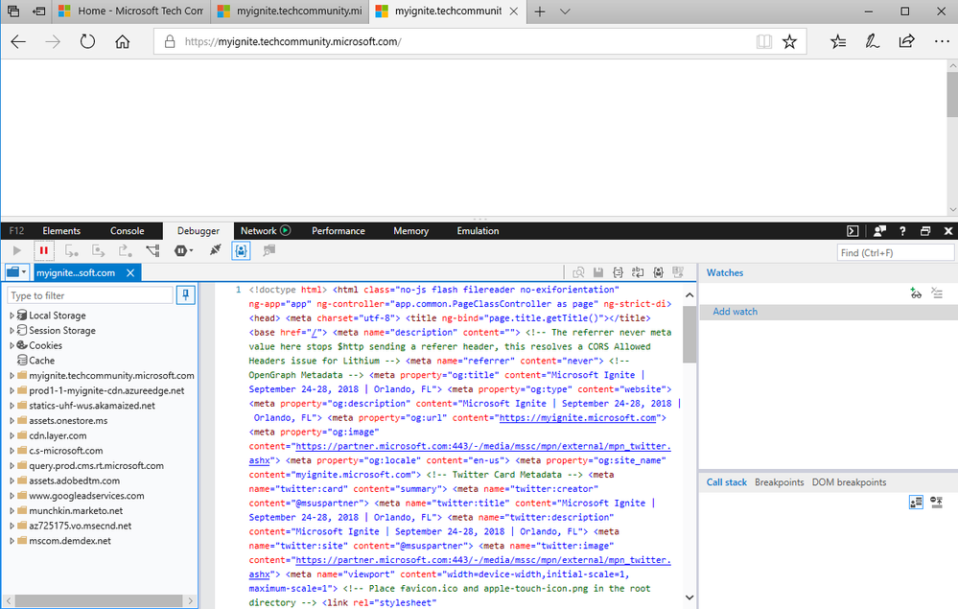Open the Home - Microsoft Tech Community browser tab
Image resolution: width=958 pixels, height=609 pixels.
click(131, 11)
